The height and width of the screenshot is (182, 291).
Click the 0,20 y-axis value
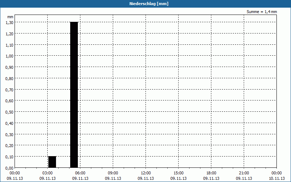pos(9,146)
